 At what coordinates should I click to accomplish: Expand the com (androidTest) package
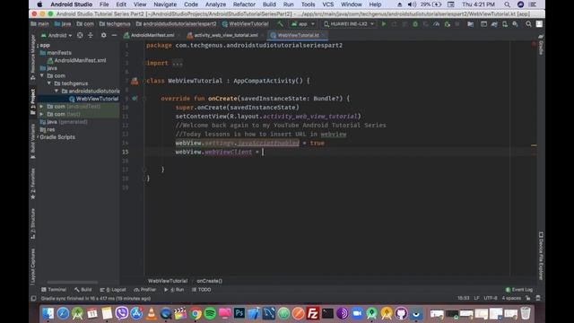[x=42, y=107]
